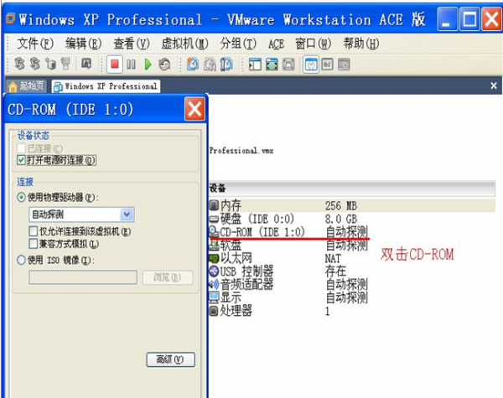Viewport: 503px width, 398px height.
Task: Click the console view icon
Action: 344,65
